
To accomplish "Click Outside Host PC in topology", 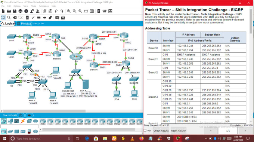I will (x=68, y=85).
